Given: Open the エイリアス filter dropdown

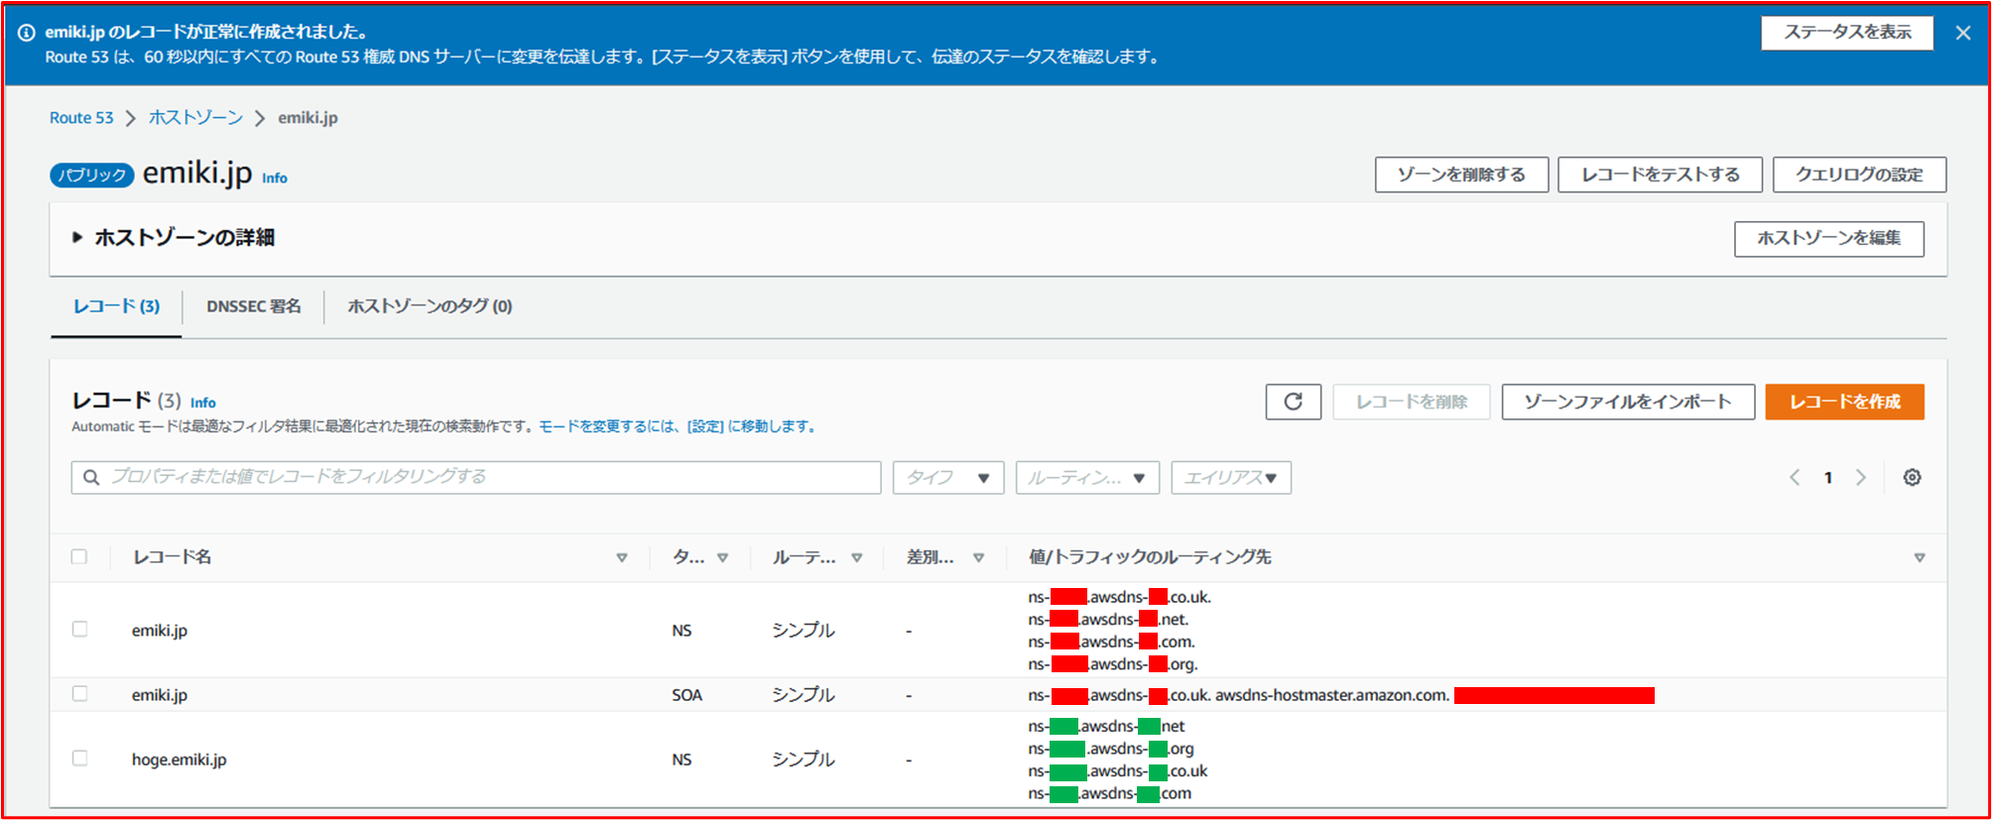Looking at the screenshot, I should pyautogui.click(x=1231, y=477).
